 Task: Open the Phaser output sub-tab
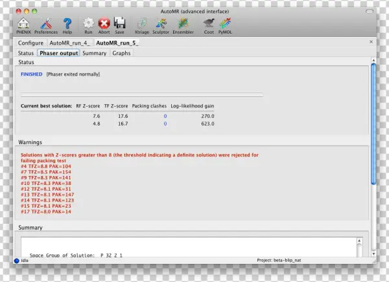(59, 53)
